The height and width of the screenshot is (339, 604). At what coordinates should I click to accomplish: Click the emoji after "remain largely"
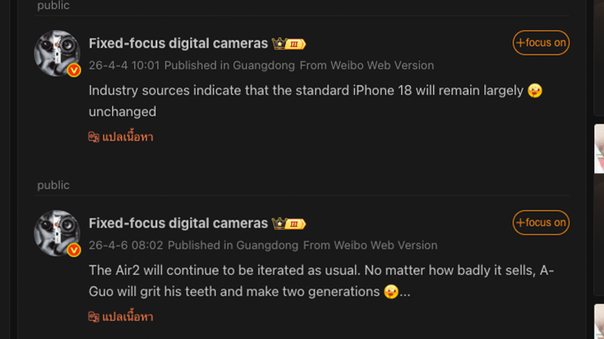535,91
